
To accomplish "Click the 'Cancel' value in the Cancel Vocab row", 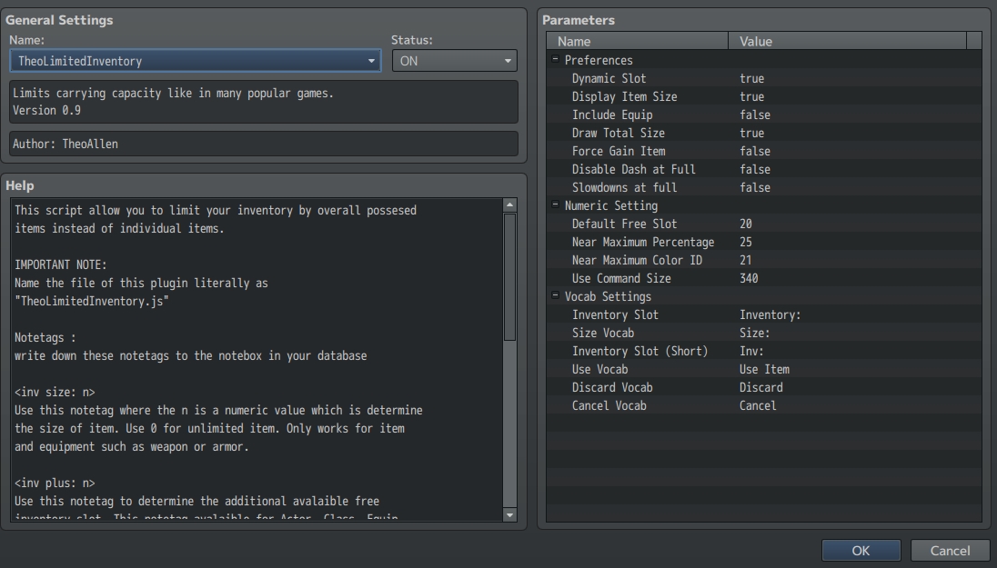I will tap(757, 405).
